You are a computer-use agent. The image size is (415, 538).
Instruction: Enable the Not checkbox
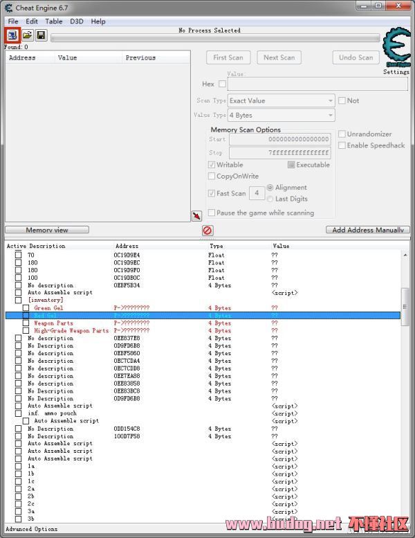pyautogui.click(x=342, y=100)
